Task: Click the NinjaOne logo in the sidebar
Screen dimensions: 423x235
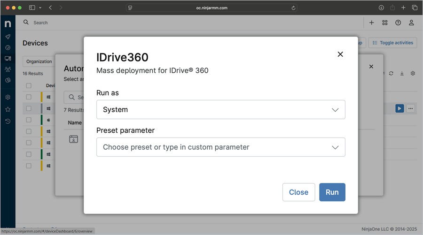Action: pyautogui.click(x=8, y=23)
